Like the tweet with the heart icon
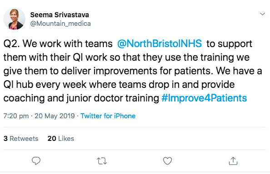 click(167, 161)
